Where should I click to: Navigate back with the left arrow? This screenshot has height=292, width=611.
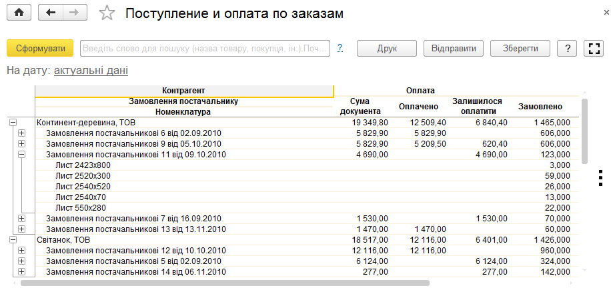(51, 13)
